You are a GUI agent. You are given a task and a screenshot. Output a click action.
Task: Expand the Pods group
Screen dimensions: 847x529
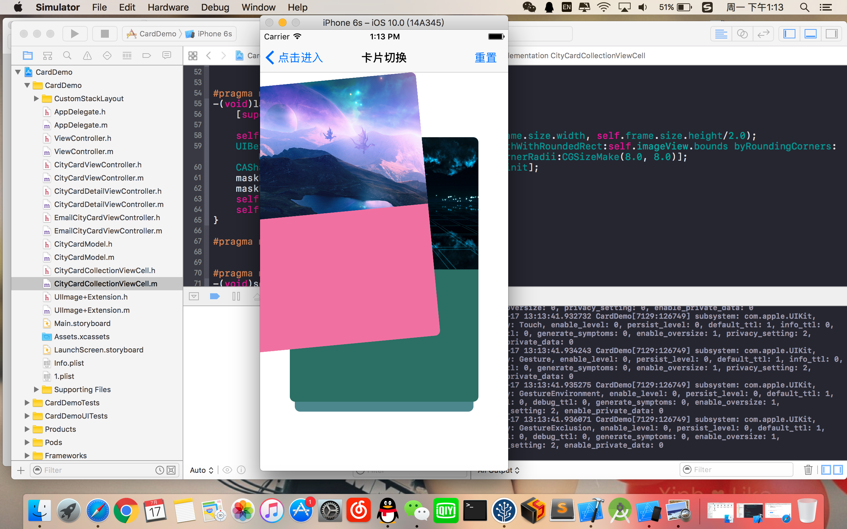27,442
